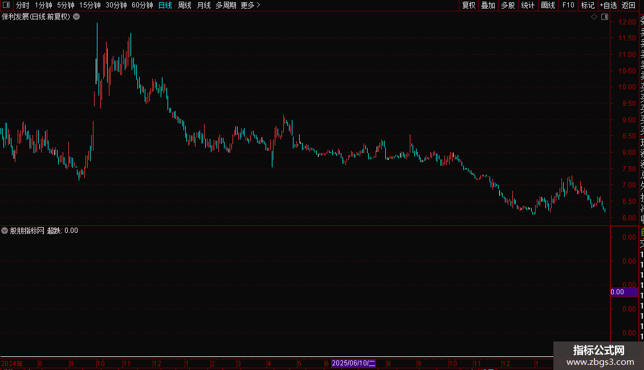Click the 8.00 price axis label

tap(629, 152)
